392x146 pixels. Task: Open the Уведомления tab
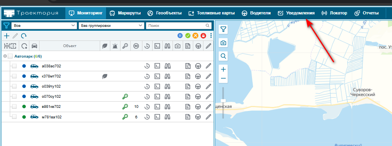click(296, 13)
